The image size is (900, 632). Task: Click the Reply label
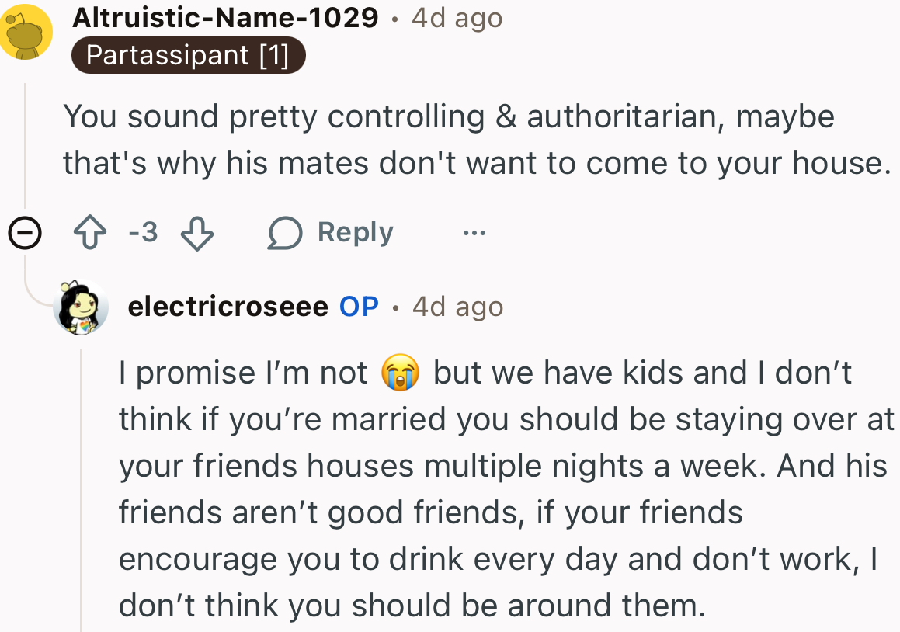pos(354,231)
